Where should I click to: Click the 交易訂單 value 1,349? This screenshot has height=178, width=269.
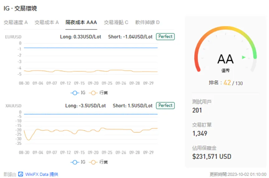[200, 133]
